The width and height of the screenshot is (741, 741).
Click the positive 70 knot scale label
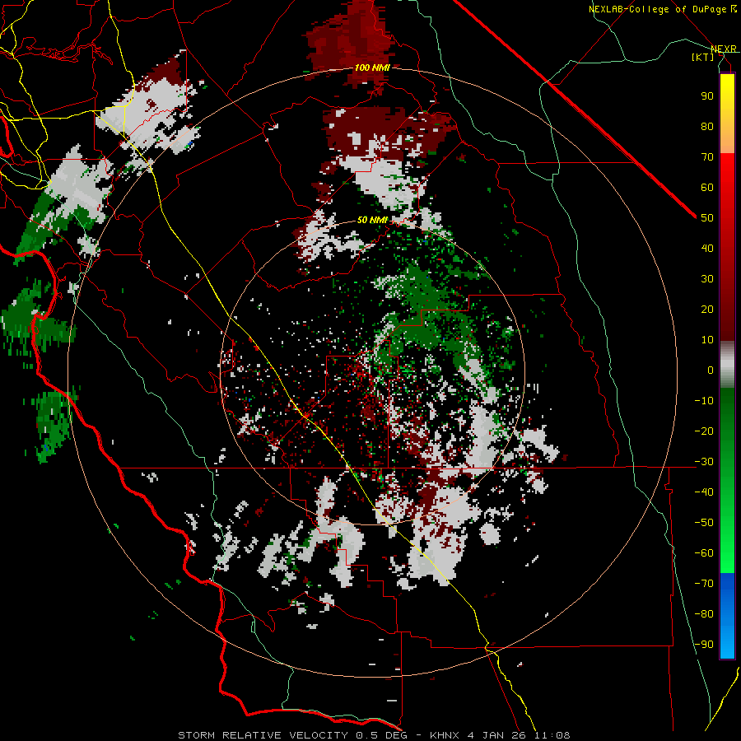click(707, 157)
